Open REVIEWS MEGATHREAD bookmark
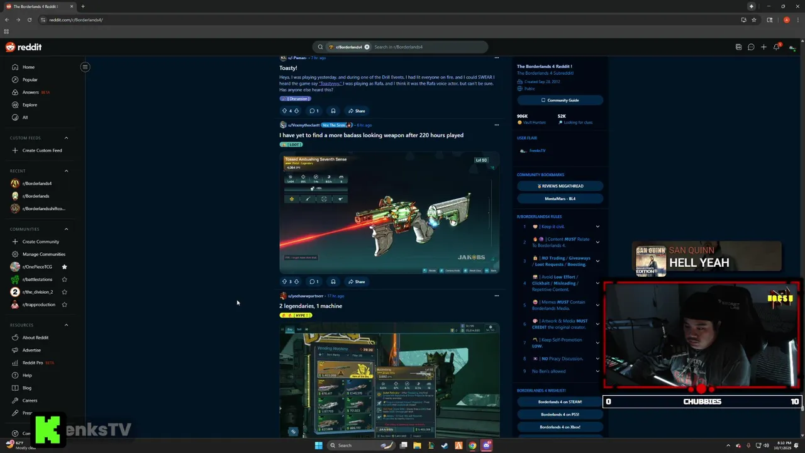This screenshot has height=453, width=805. point(560,186)
